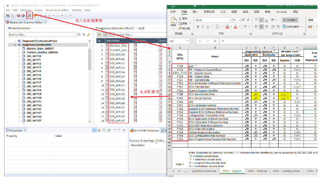Expand all nodes in the project tree

pyautogui.click(x=84, y=35)
